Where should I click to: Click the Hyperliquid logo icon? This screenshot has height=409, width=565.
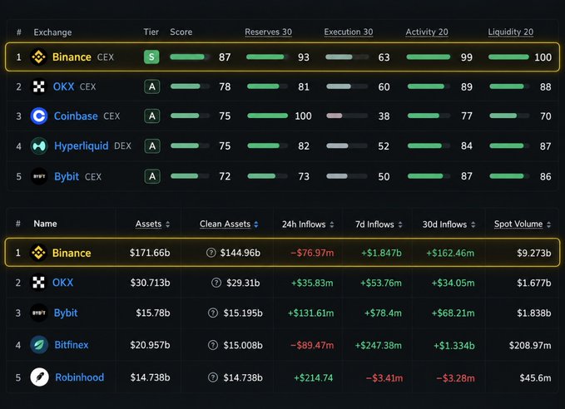click(39, 145)
